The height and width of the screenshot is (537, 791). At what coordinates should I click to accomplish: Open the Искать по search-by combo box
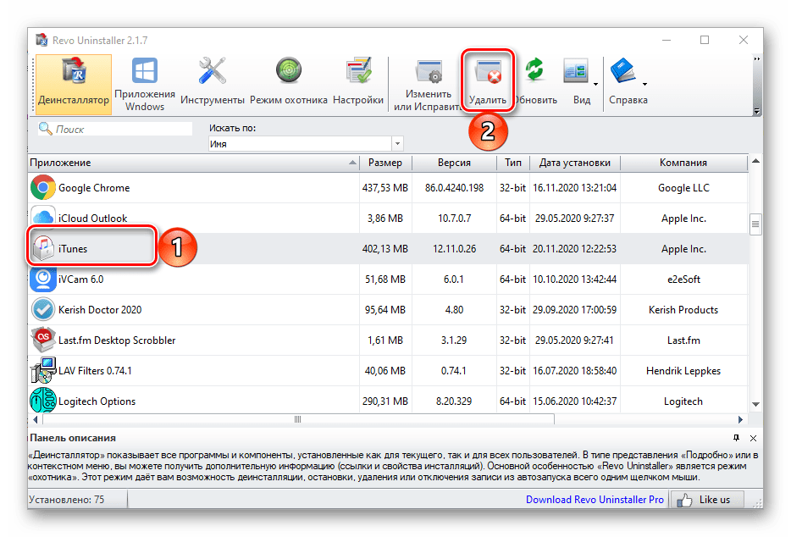(305, 144)
